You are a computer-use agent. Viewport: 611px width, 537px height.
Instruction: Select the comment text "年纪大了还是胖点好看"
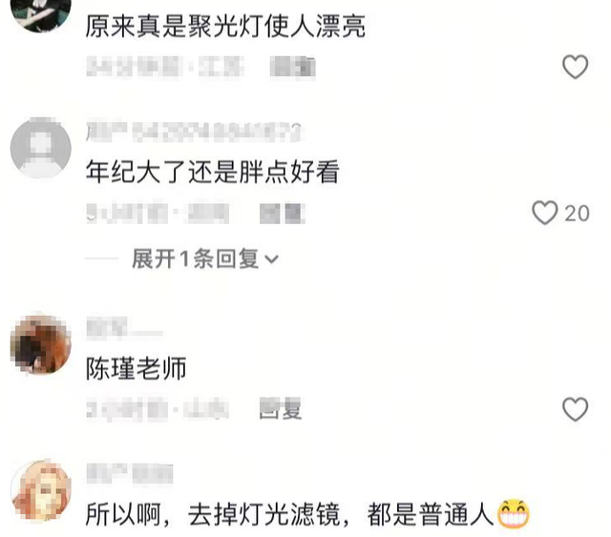(213, 172)
